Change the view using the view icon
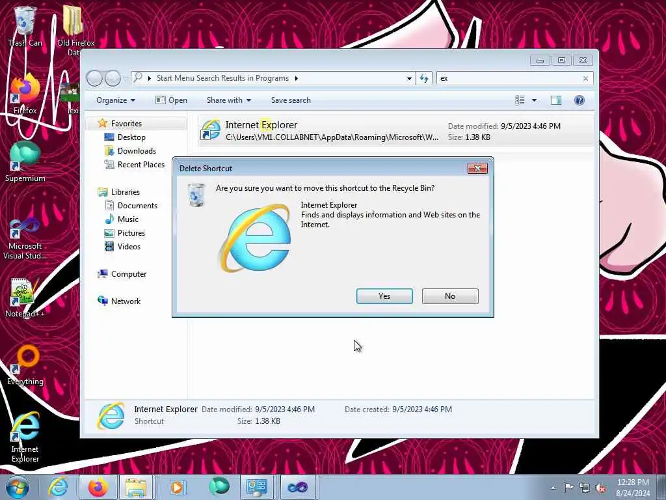The image size is (666, 500). click(520, 100)
